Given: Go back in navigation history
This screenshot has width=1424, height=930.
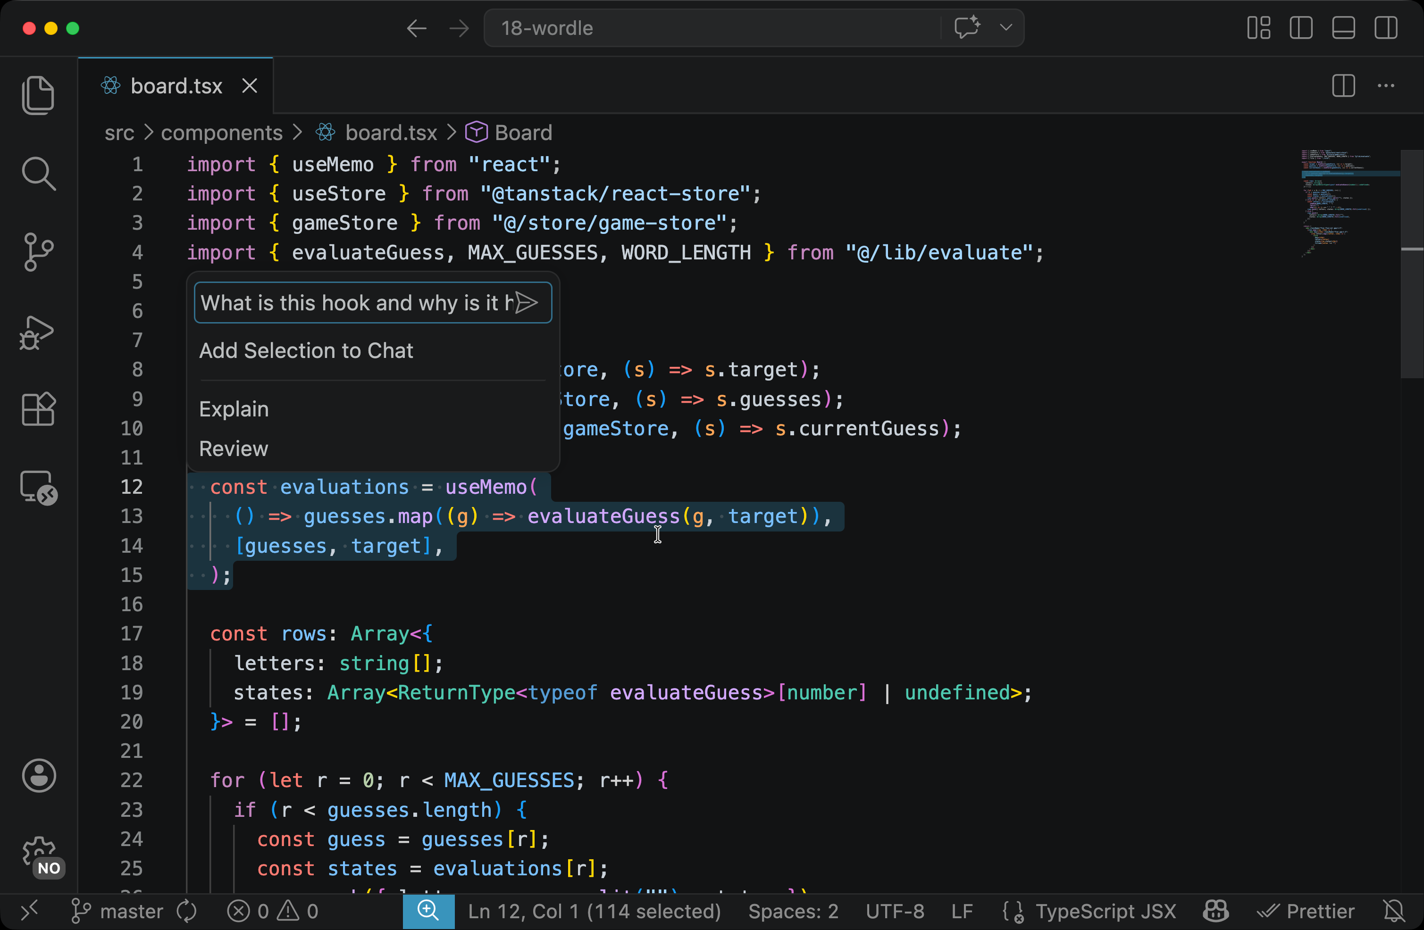Looking at the screenshot, I should click(417, 28).
